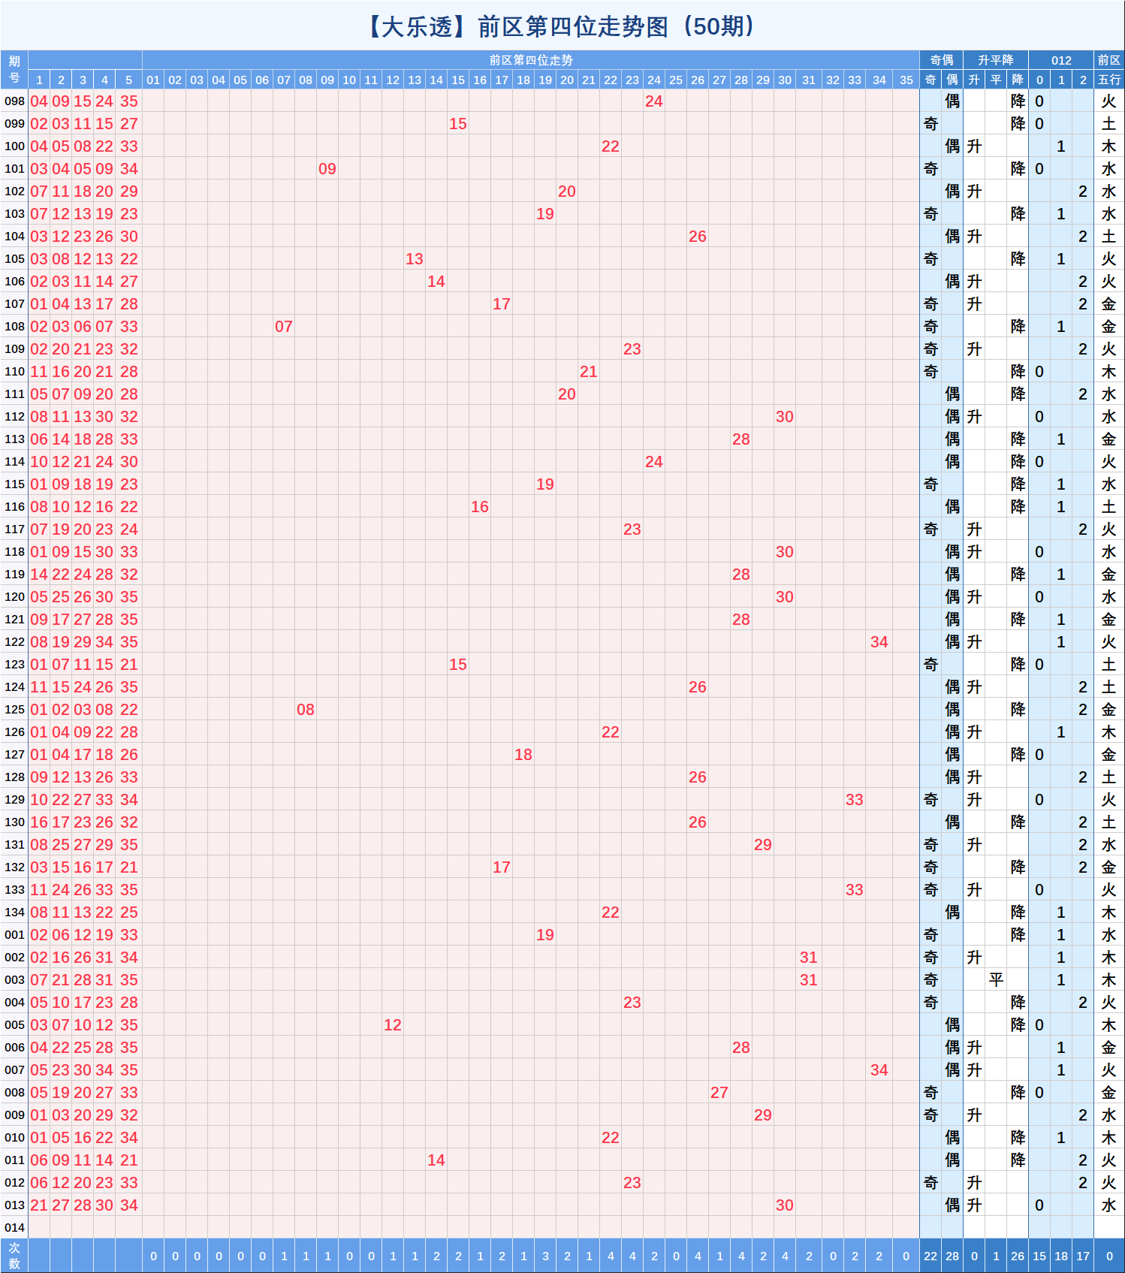The height and width of the screenshot is (1273, 1125).
Task: Select period number 110
Action: [14, 372]
